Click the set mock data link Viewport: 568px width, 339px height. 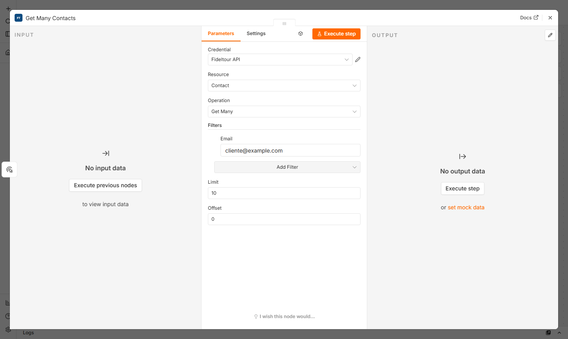point(466,207)
